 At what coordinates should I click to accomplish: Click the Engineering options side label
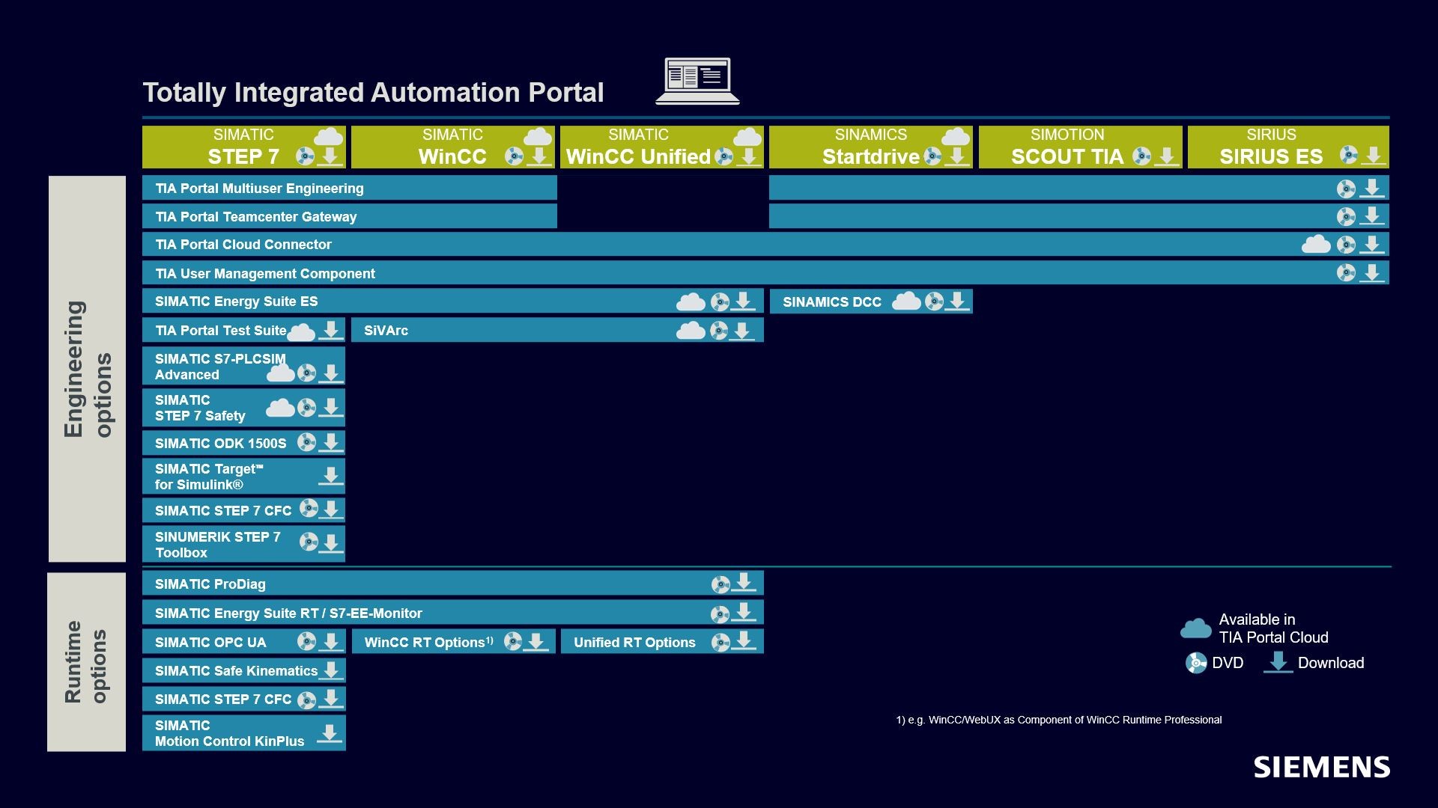point(87,369)
